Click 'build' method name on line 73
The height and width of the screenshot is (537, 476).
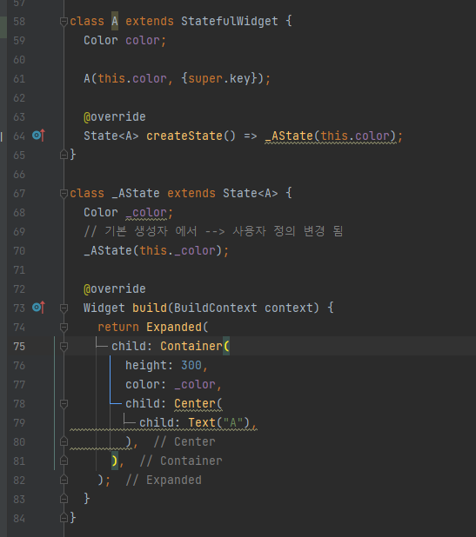pyautogui.click(x=150, y=308)
